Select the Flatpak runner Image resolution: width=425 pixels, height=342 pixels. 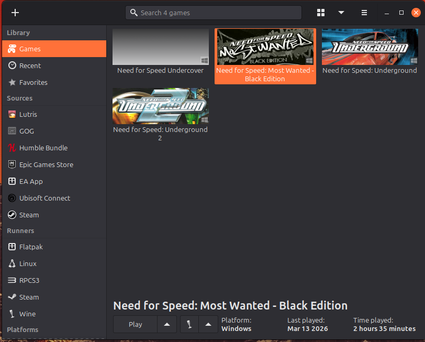[x=30, y=247]
